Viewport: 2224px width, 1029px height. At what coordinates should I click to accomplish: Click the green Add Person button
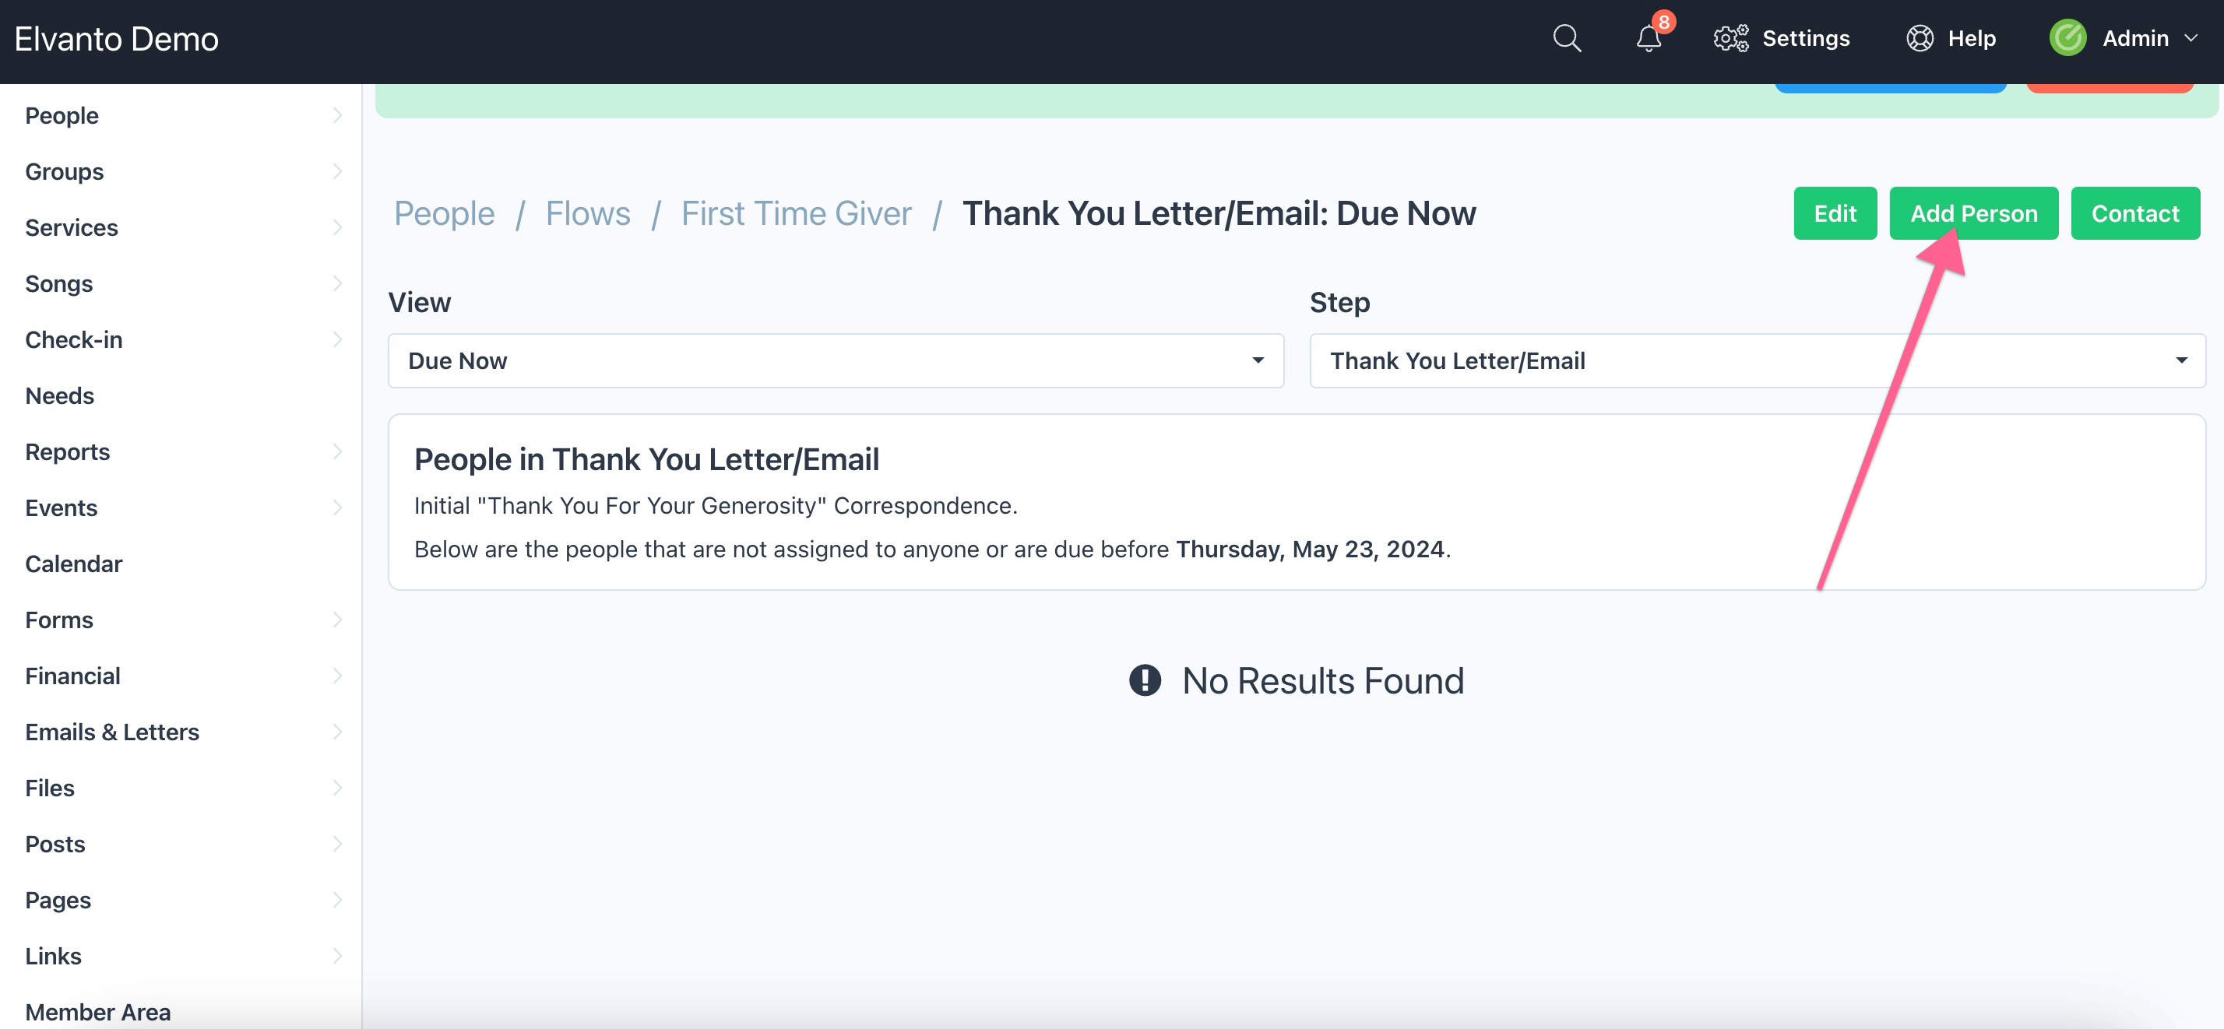[x=1973, y=213]
